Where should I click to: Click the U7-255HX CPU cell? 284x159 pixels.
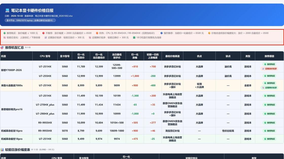(45, 76)
